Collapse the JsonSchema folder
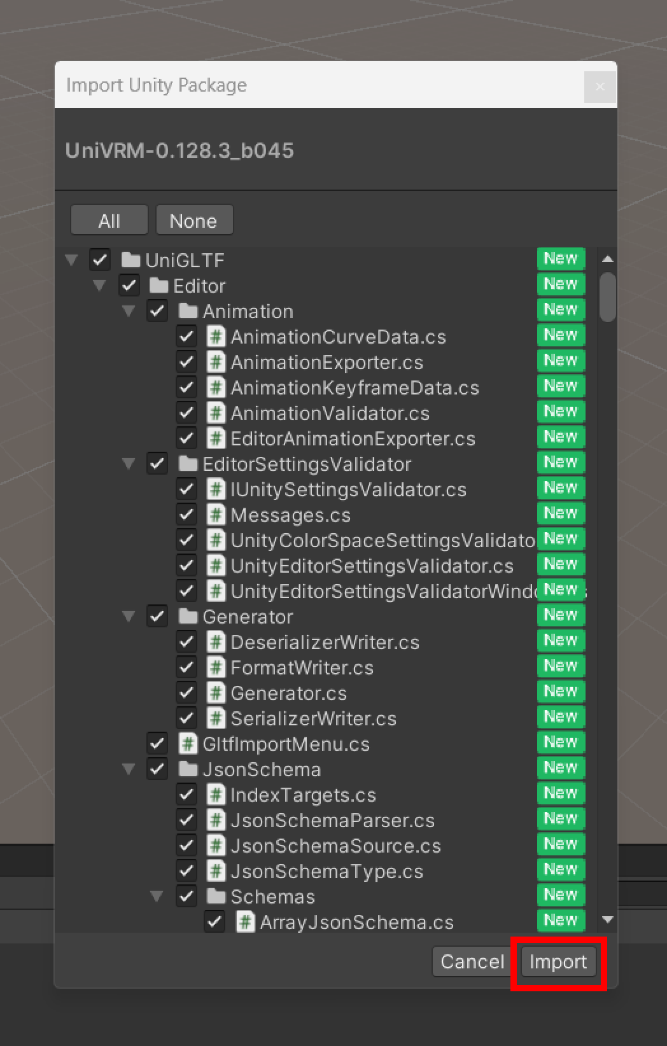The width and height of the screenshot is (667, 1046). point(129,769)
